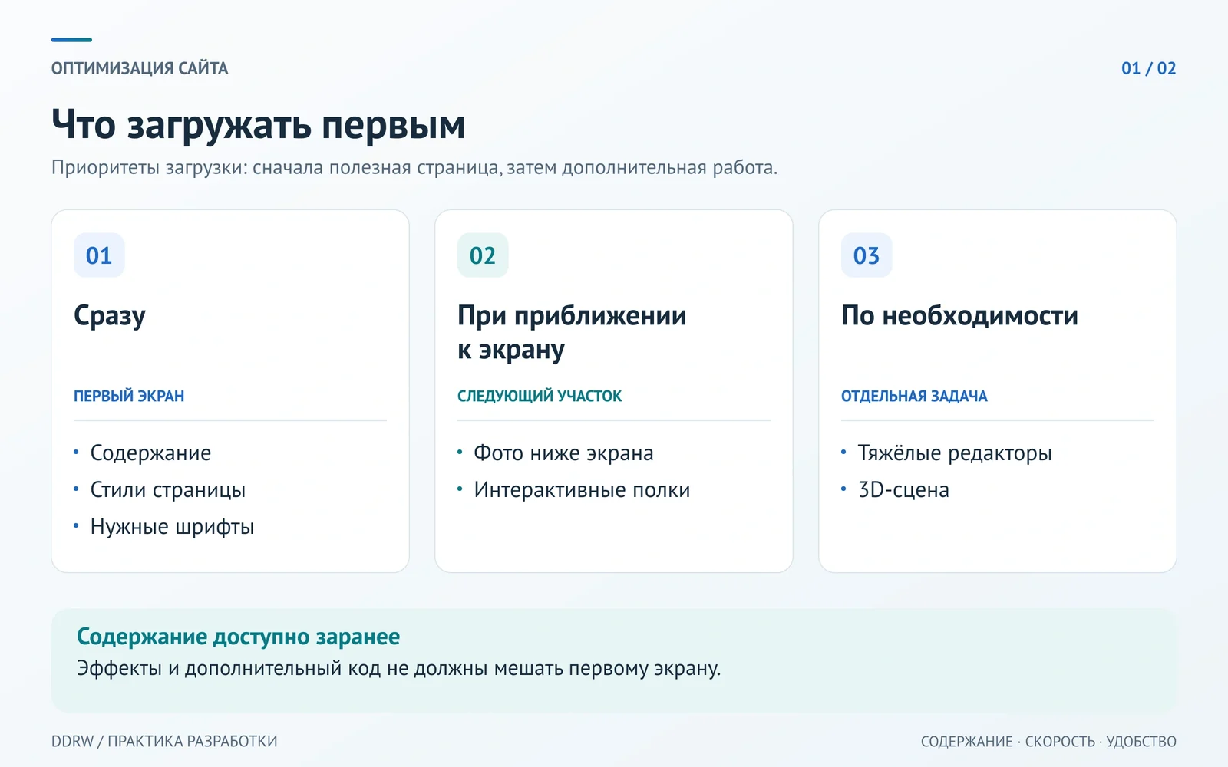The image size is (1228, 767).
Task: Click the '01 / 02' slide counter
Action: click(x=1148, y=68)
